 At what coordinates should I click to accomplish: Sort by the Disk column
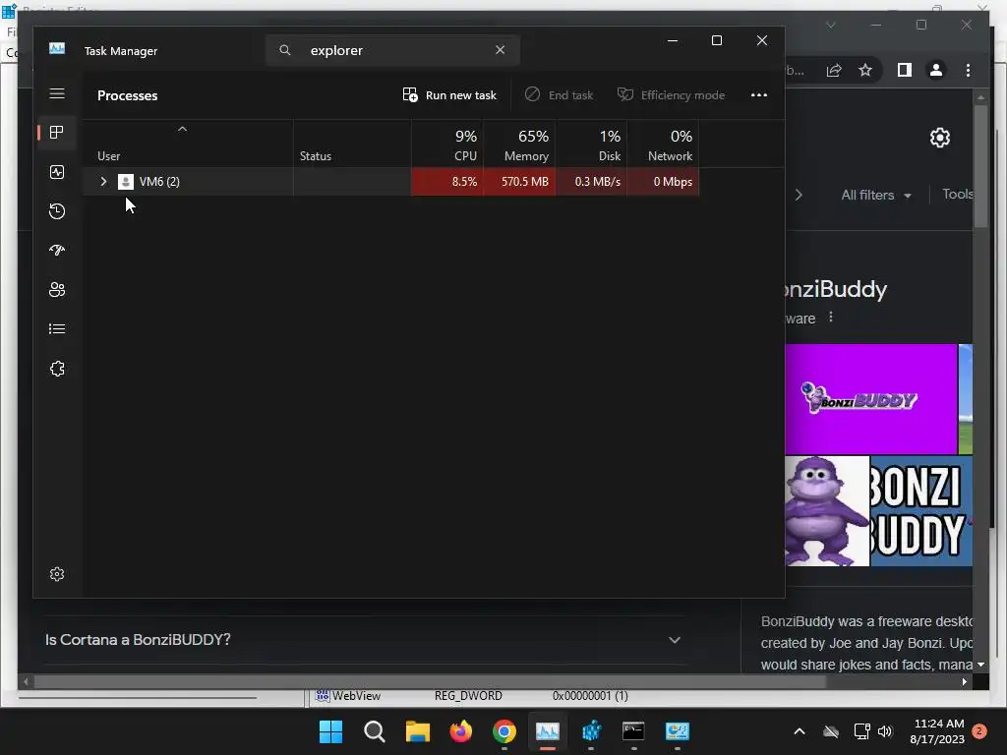591,145
